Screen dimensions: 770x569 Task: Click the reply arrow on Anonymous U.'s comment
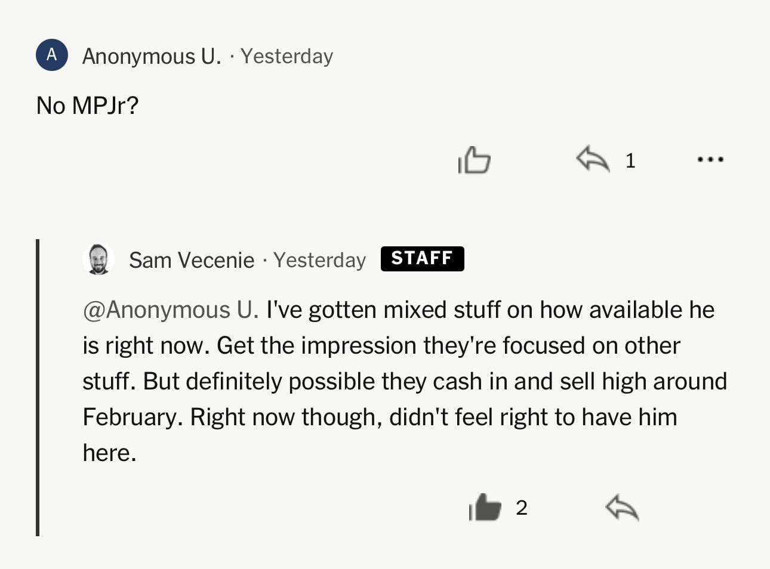point(592,160)
